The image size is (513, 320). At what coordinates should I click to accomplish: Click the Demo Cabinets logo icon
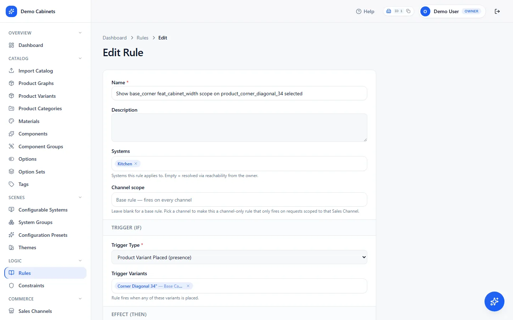[11, 11]
